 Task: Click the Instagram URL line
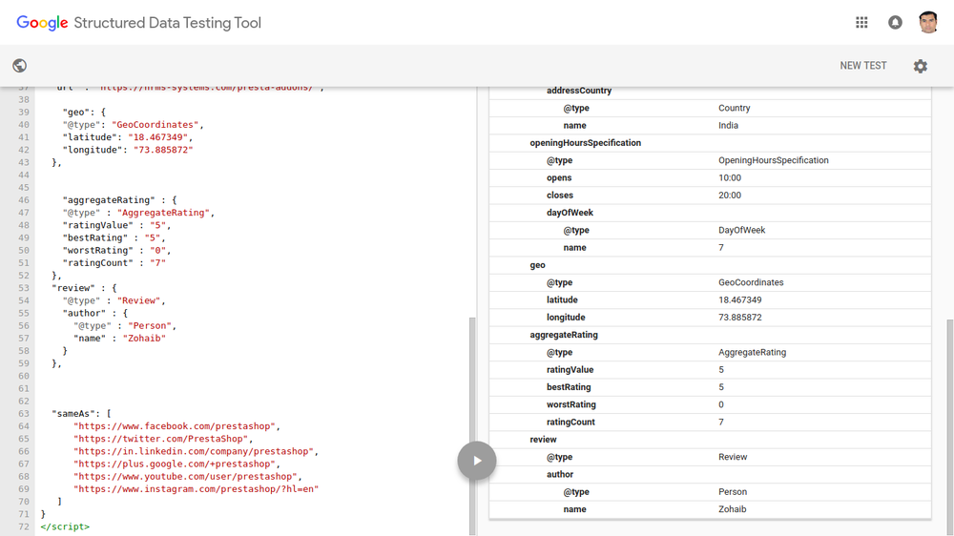[x=196, y=489]
